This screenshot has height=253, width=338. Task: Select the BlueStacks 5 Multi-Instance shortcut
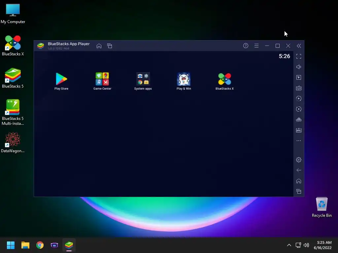click(13, 112)
